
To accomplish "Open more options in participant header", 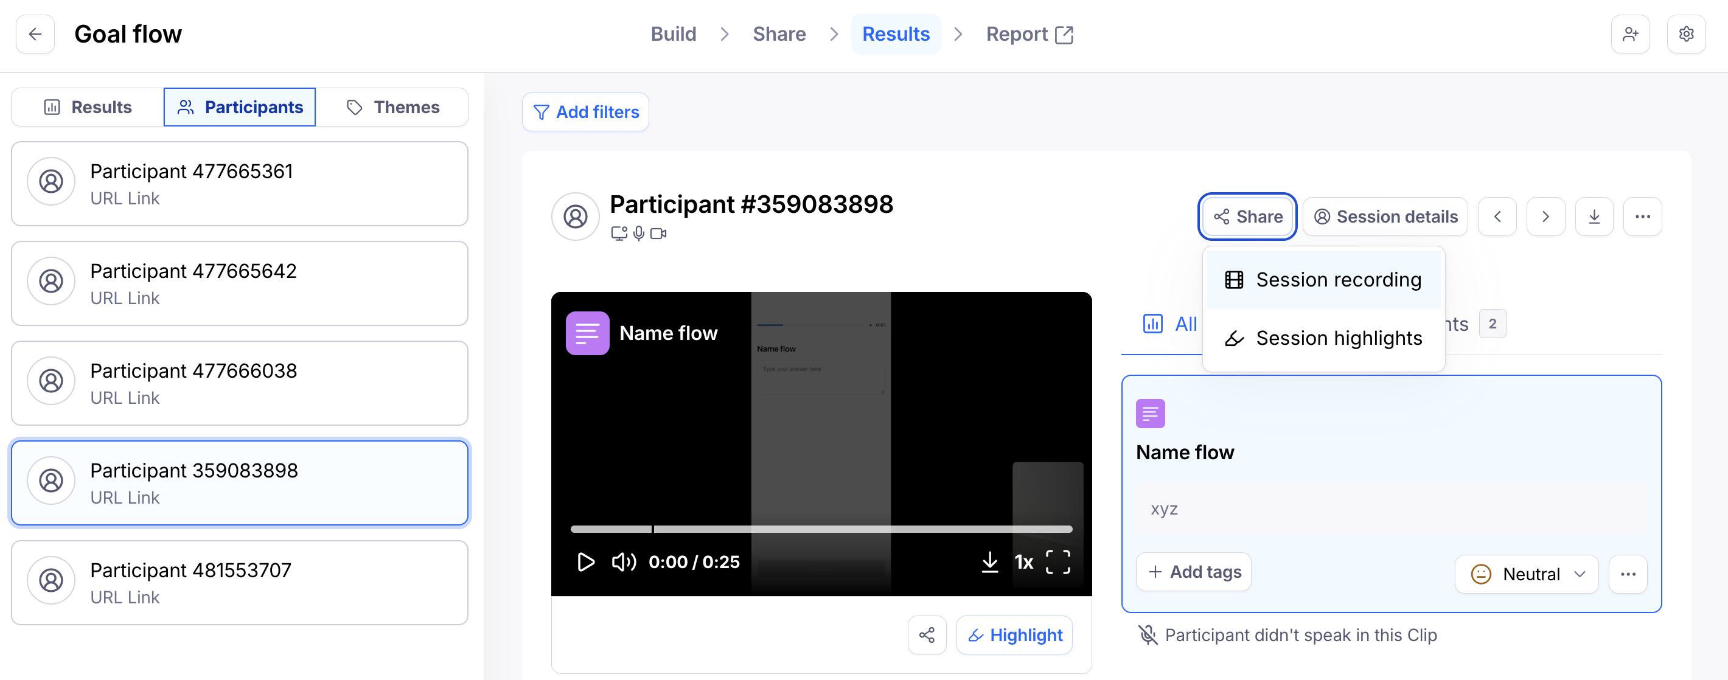I will click(1642, 217).
